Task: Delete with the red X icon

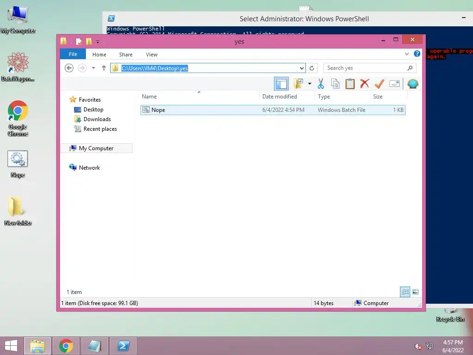Action: (365, 83)
